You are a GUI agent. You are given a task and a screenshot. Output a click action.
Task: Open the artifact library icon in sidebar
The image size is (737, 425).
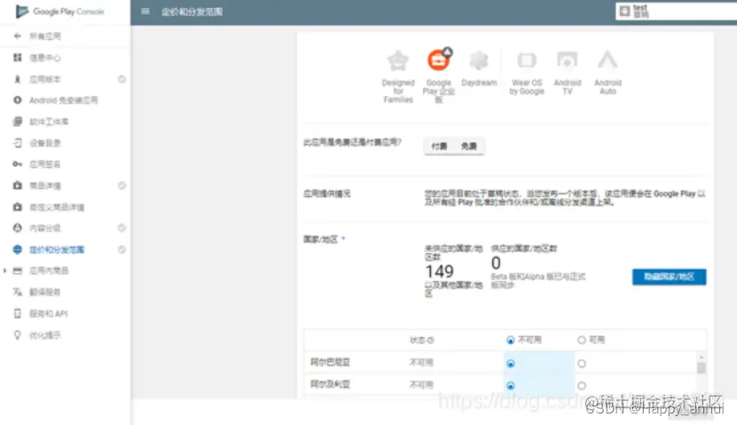pyautogui.click(x=18, y=122)
